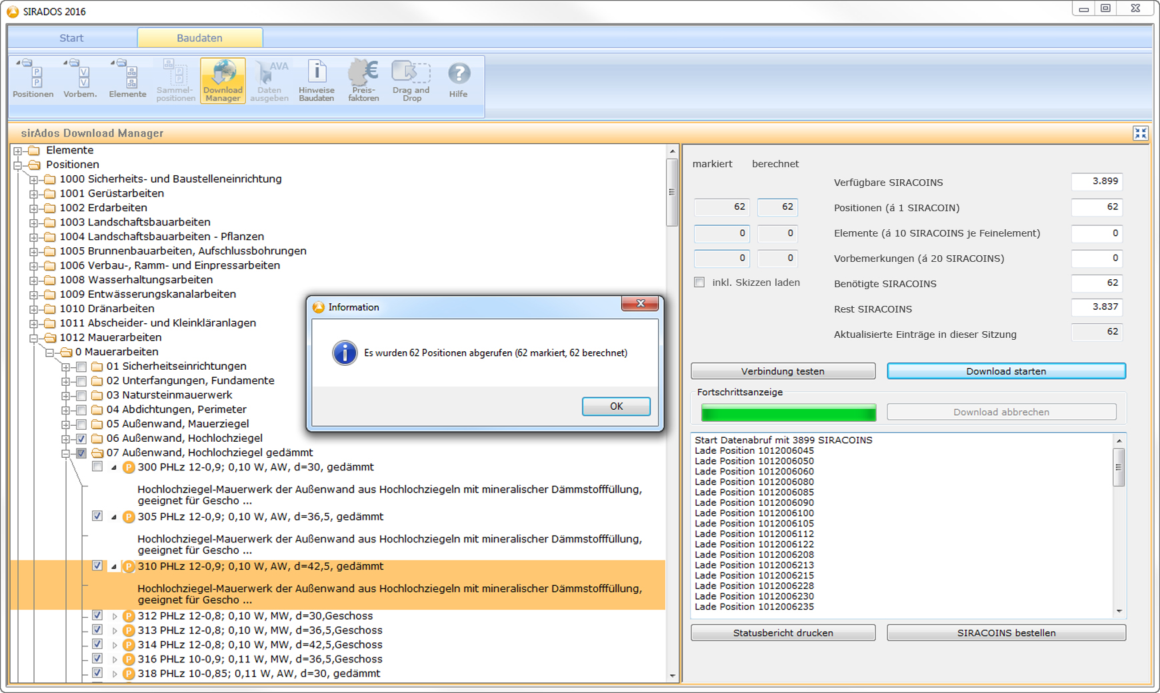Open the Download Manager tool
The height and width of the screenshot is (693, 1160).
tap(223, 81)
